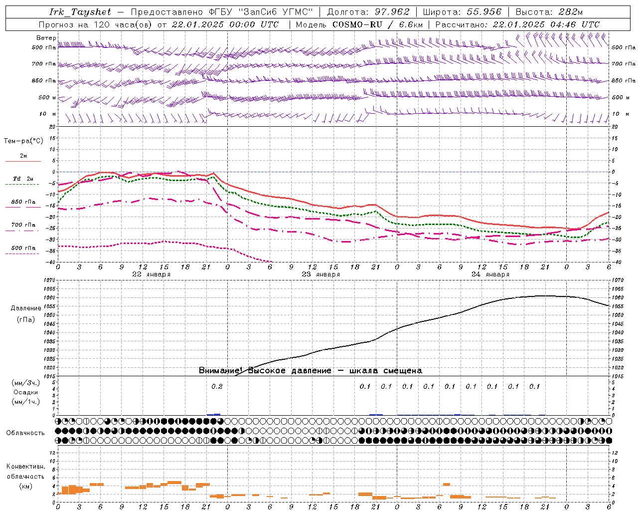Click the 24 января date label

click(490, 274)
